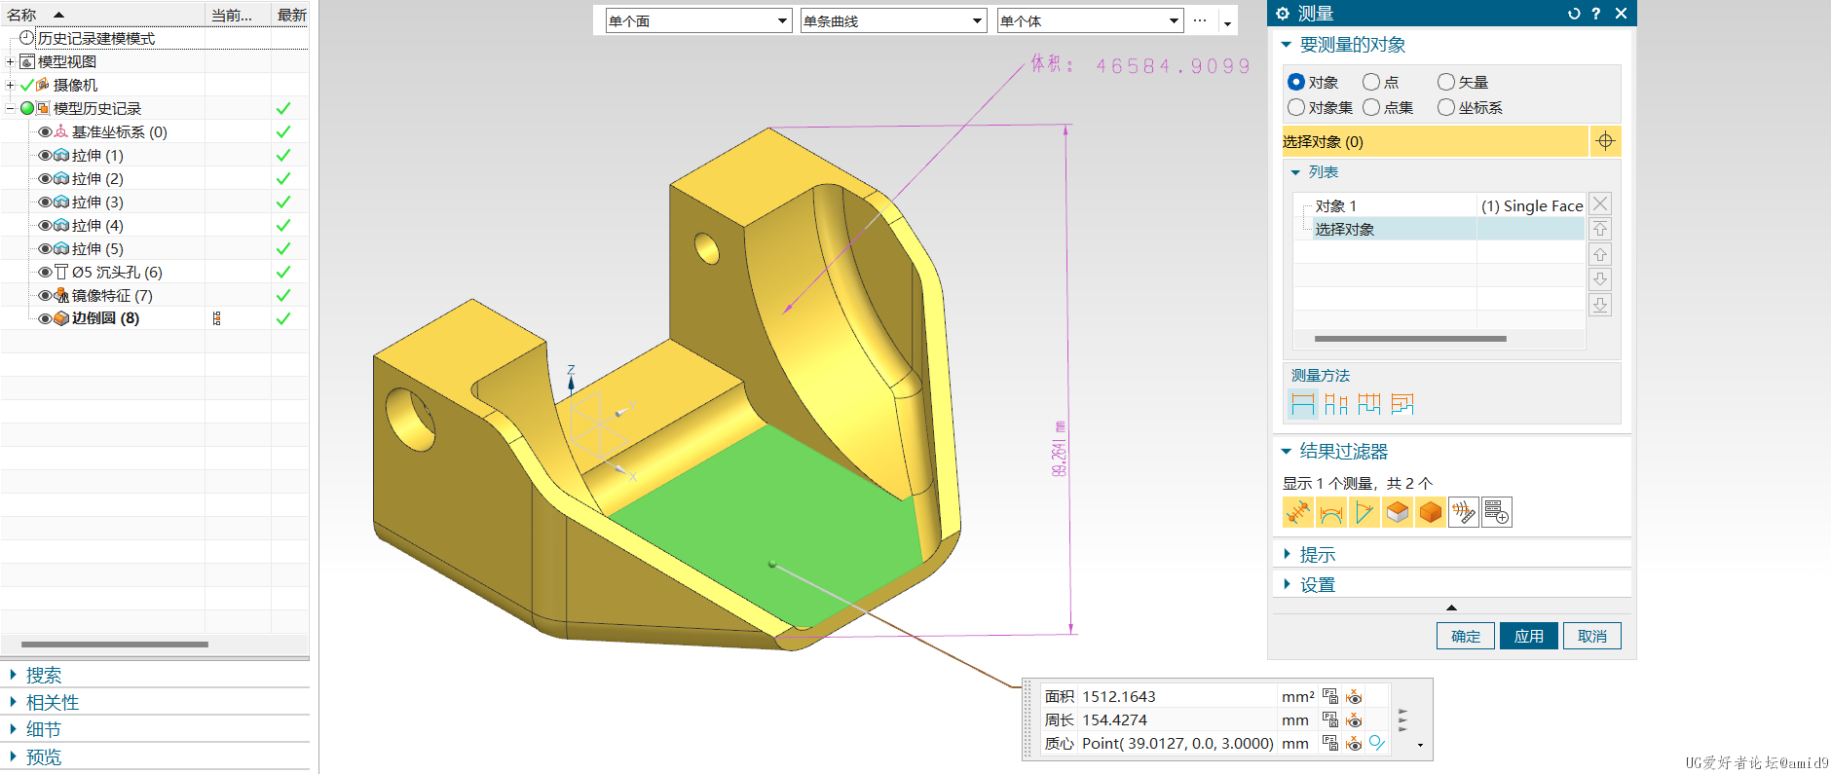Move list item to the top
Screen dimensions: 1831x774
(1600, 229)
